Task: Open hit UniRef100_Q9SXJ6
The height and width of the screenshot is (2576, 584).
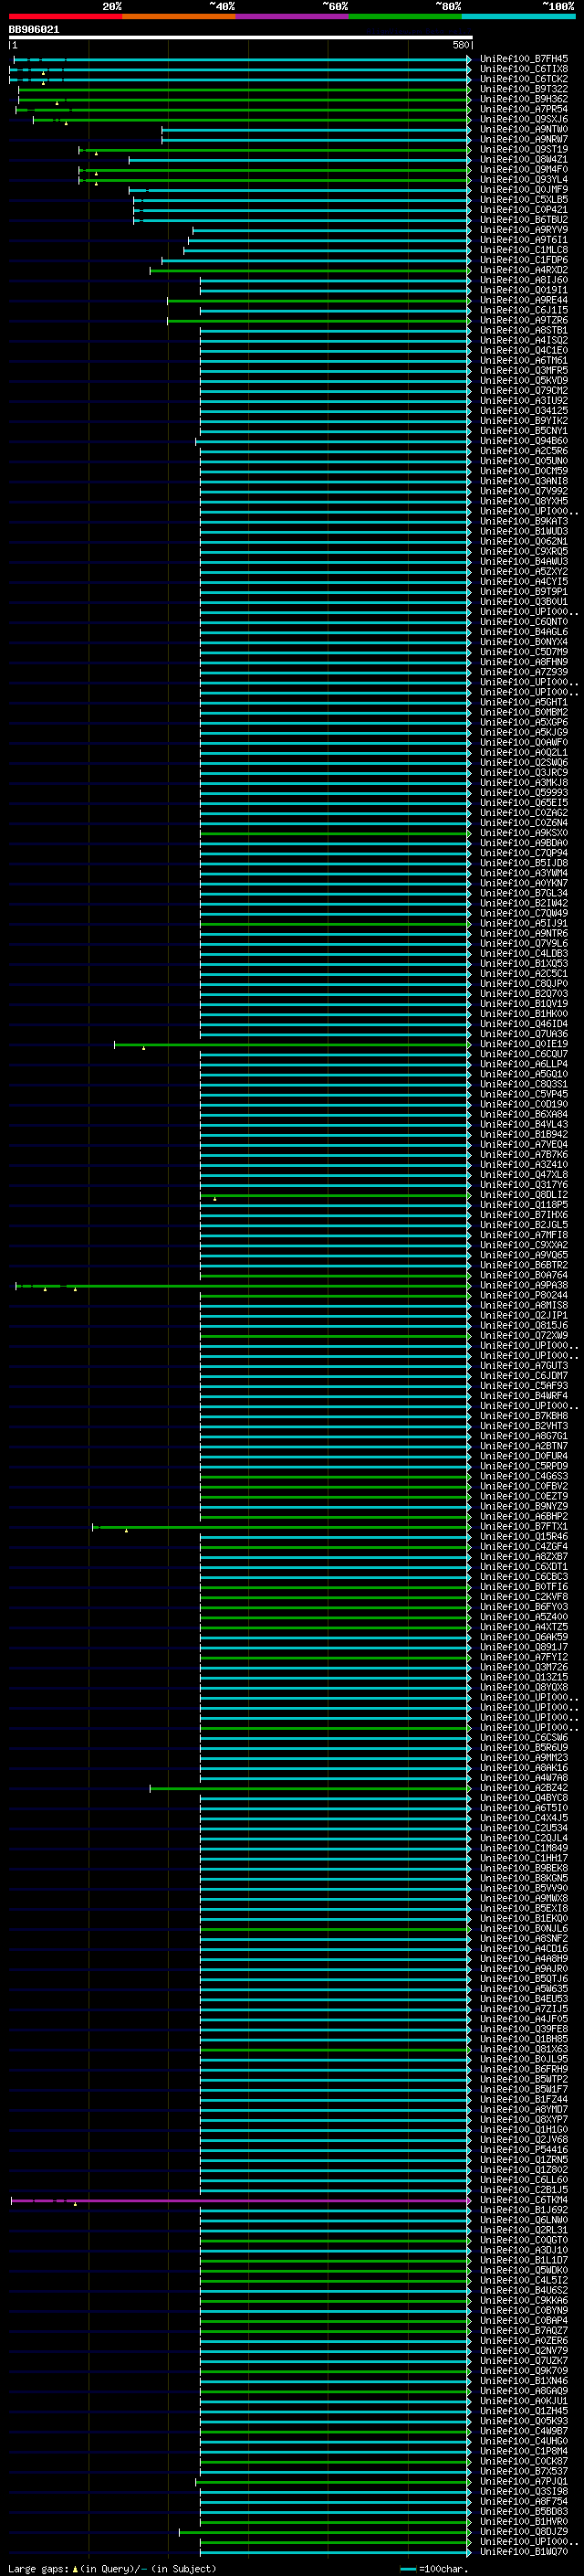Action: (523, 119)
